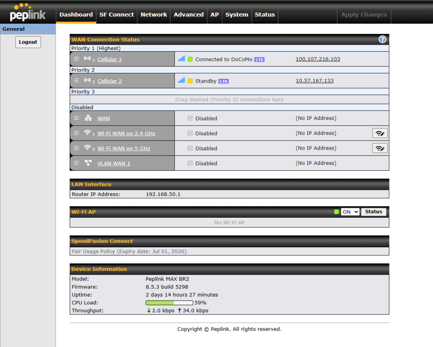Open the 100.107.216.103 IP address link

pyautogui.click(x=318, y=59)
